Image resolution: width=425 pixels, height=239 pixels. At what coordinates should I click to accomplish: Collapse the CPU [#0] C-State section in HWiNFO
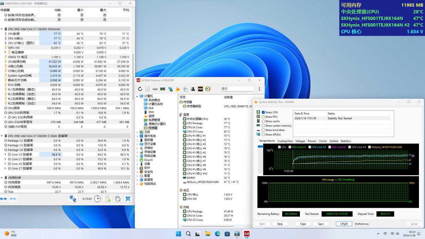pyautogui.click(x=2, y=136)
